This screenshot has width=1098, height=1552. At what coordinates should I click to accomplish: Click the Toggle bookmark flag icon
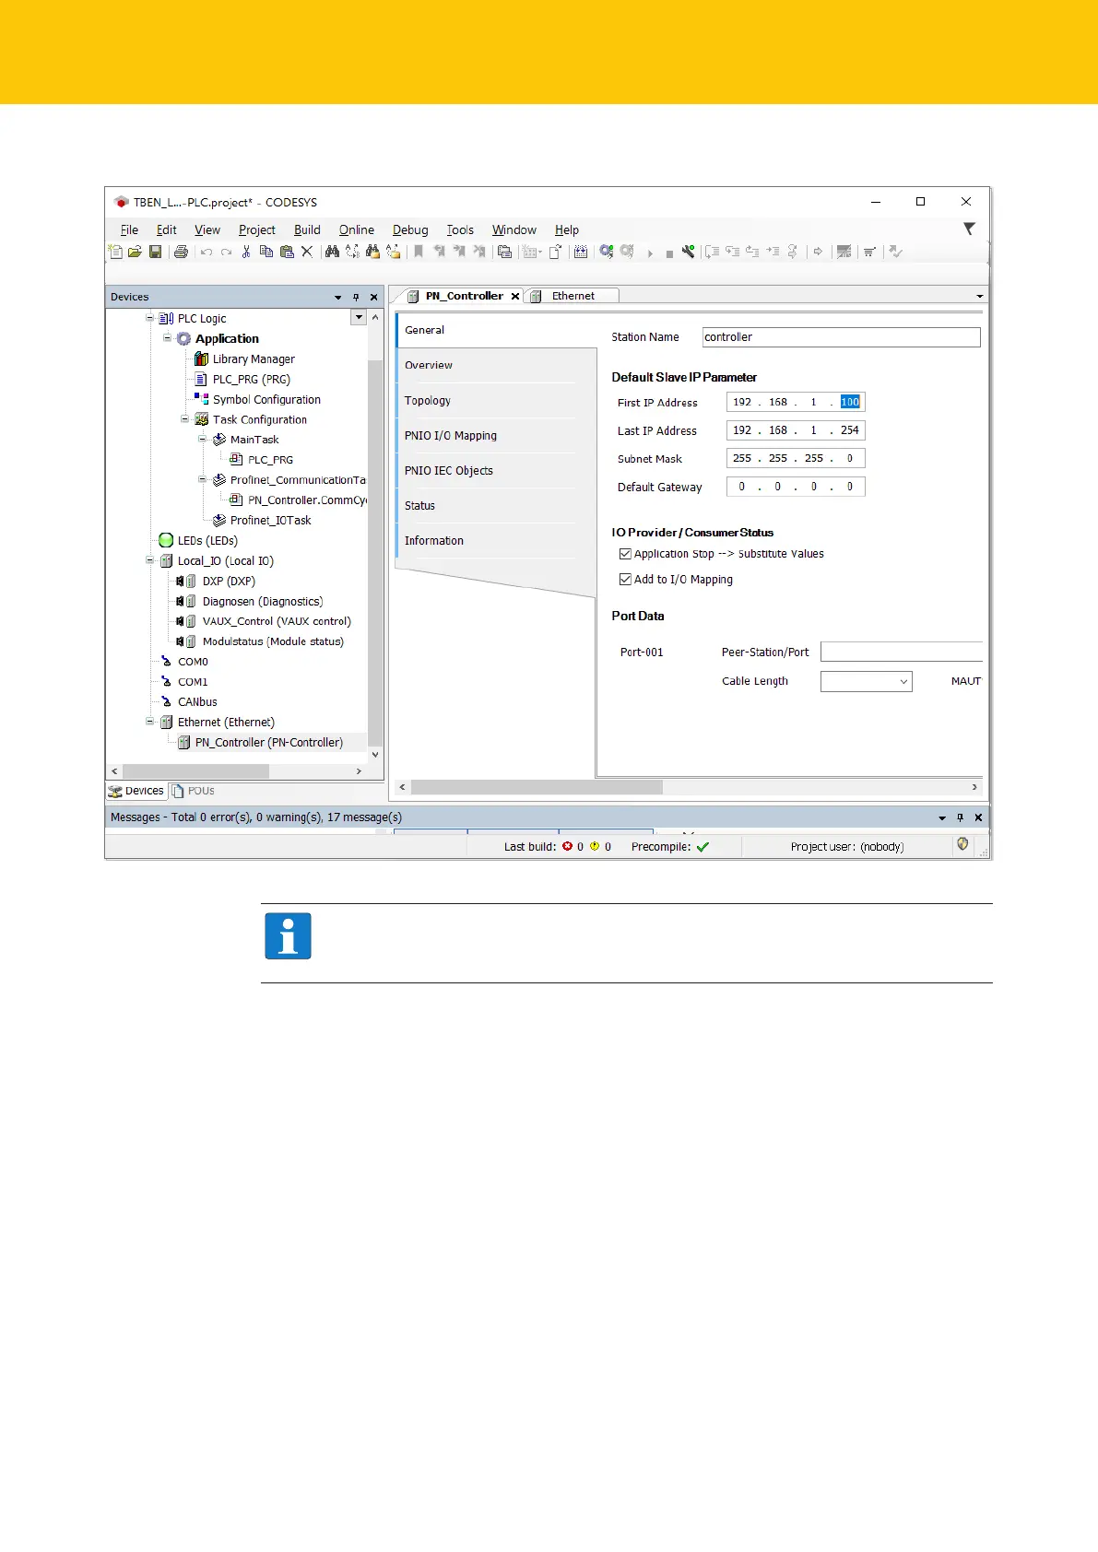[419, 252]
